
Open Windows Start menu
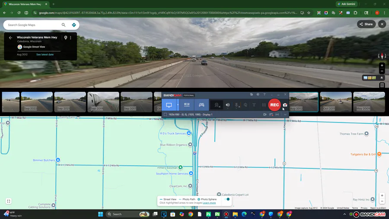pyautogui.click(x=100, y=214)
